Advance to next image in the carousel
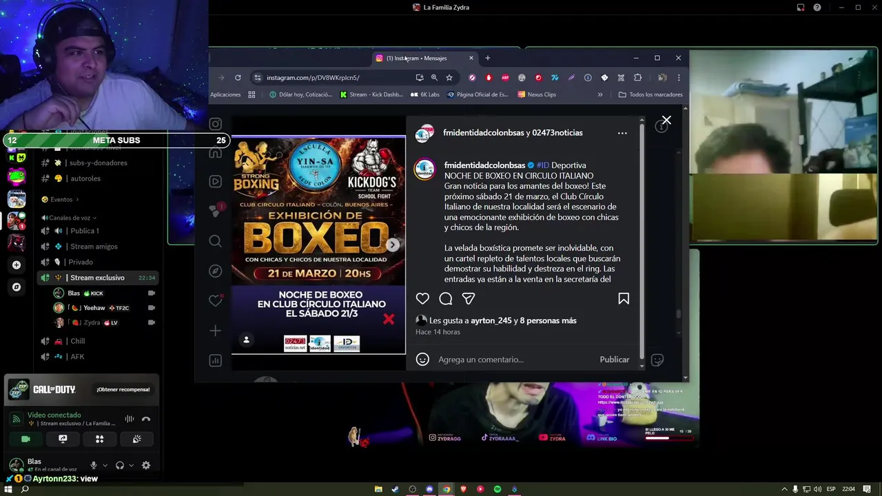Viewport: 882px width, 496px height. click(392, 245)
